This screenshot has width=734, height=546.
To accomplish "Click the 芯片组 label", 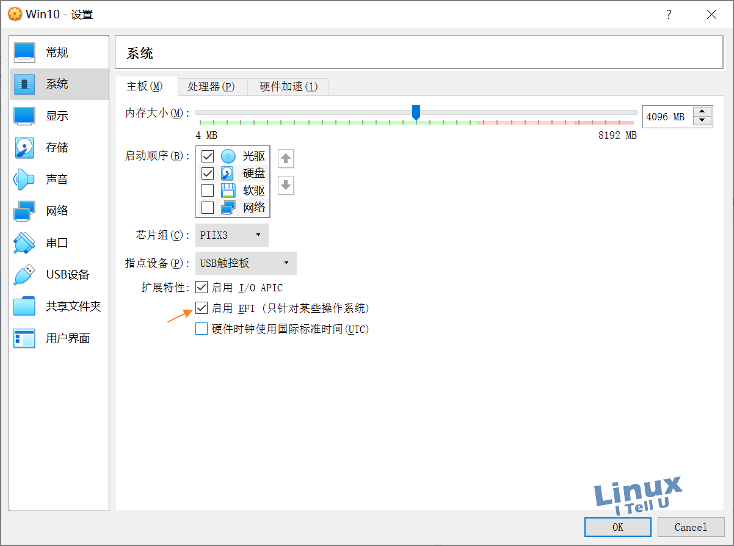I will (x=163, y=235).
